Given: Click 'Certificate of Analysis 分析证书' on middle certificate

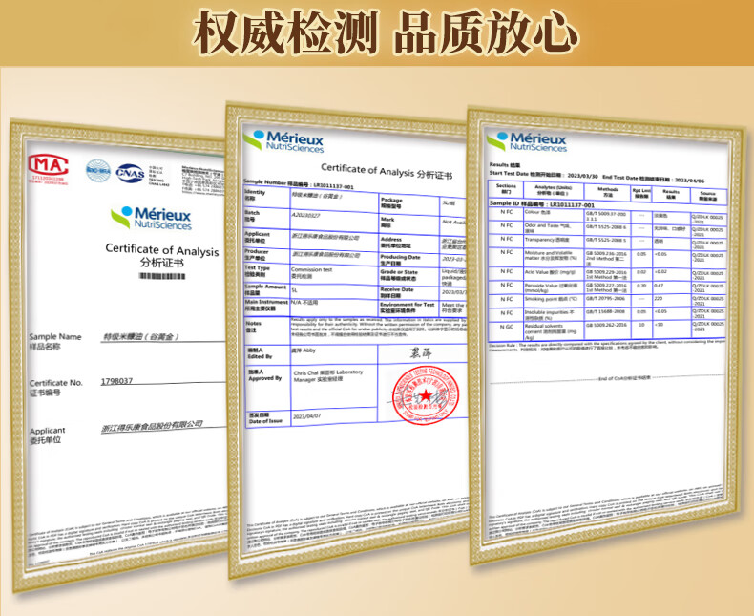Looking at the screenshot, I should pos(387,171).
